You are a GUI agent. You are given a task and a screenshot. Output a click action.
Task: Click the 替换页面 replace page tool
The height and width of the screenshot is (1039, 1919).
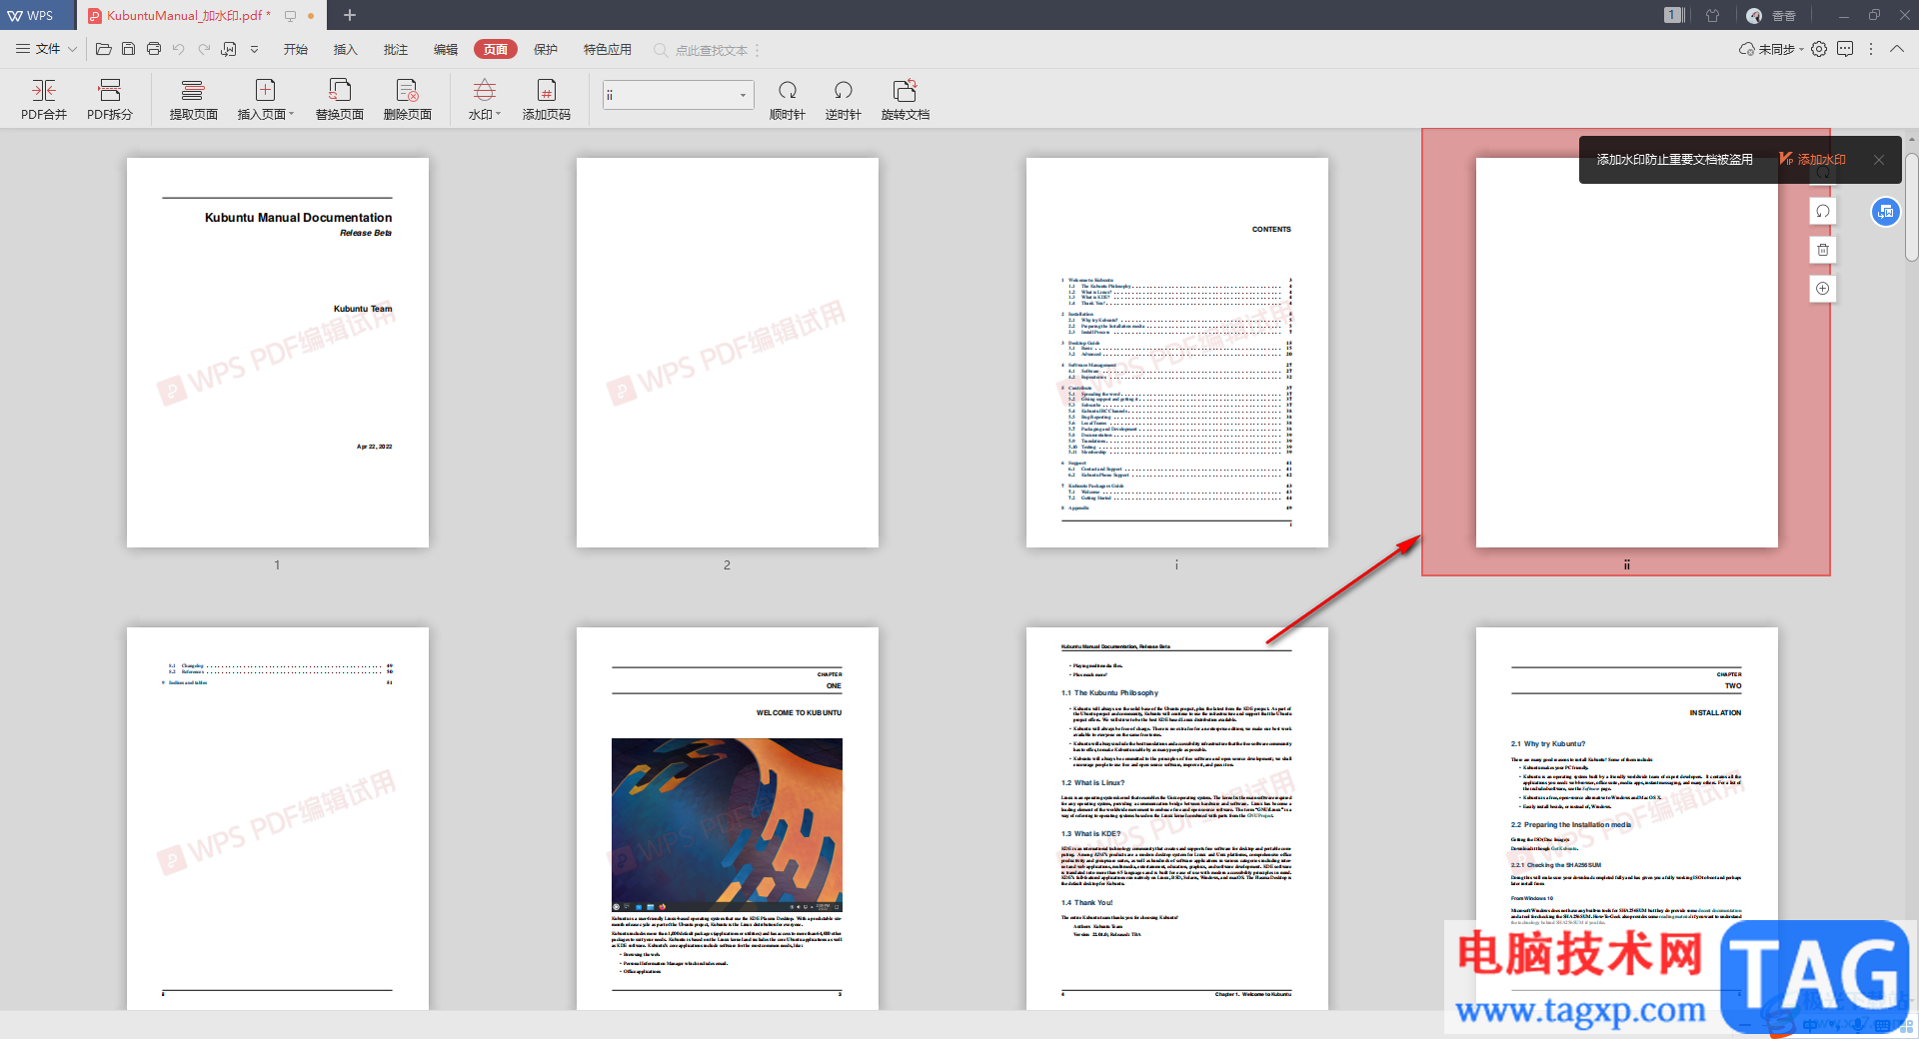340,100
